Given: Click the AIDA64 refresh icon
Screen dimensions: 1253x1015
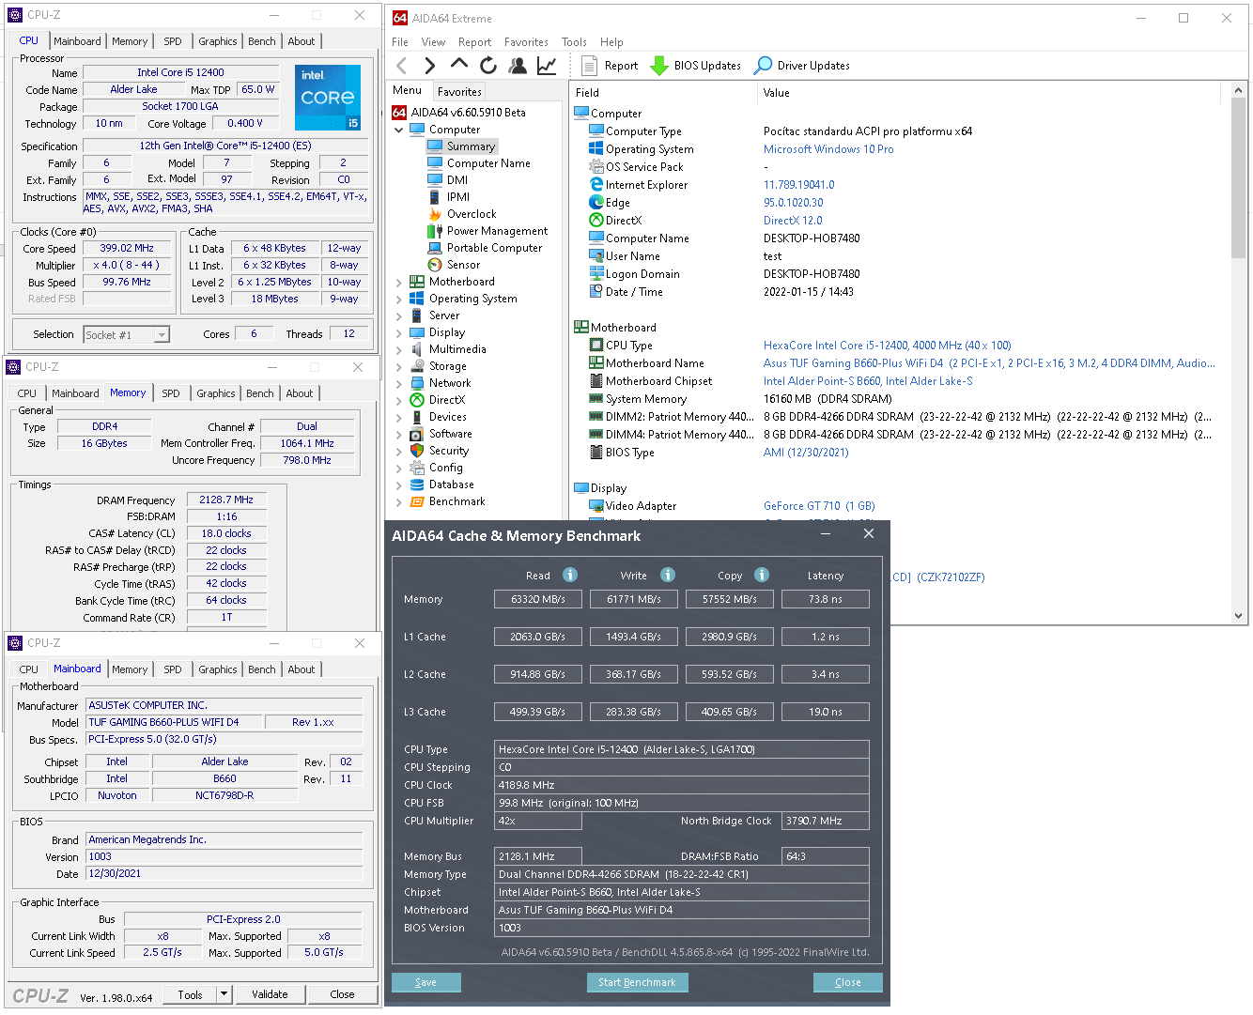Looking at the screenshot, I should (488, 65).
